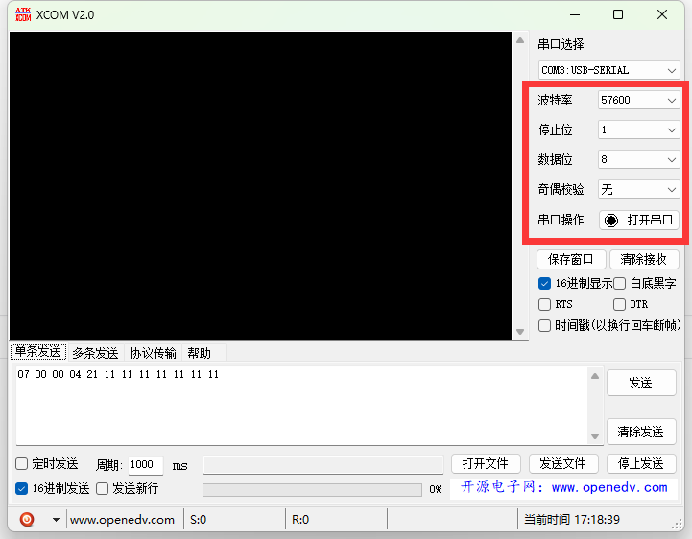
Task: Click the 打开串口 button
Action: point(638,220)
